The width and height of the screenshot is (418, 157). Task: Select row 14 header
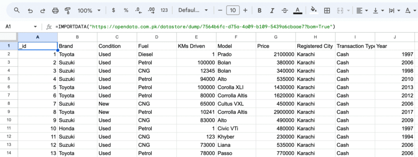(x=9, y=153)
